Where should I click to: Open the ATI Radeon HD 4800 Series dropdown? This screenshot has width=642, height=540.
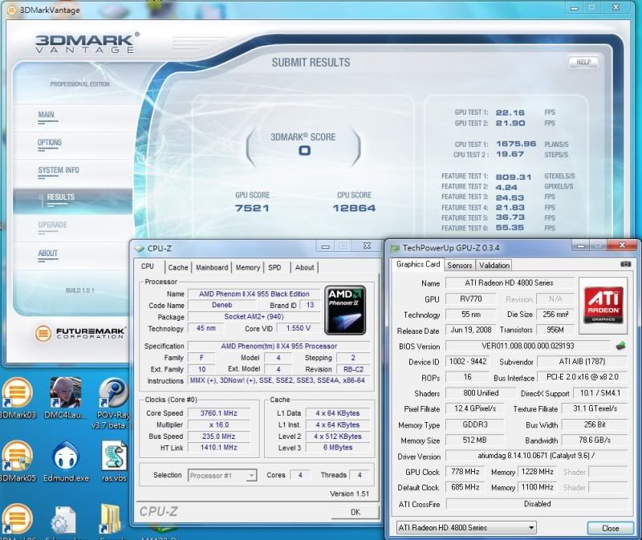pos(466,527)
